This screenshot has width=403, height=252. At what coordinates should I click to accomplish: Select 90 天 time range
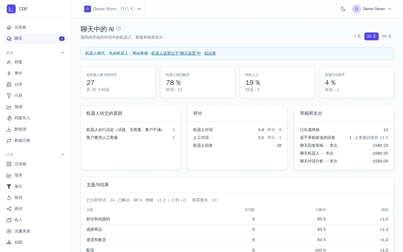[x=387, y=36]
